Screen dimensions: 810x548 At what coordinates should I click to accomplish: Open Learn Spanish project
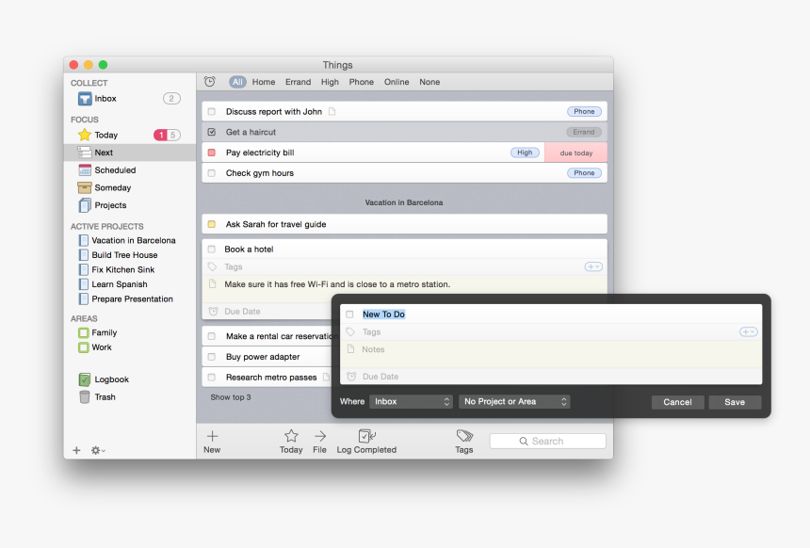pos(120,284)
